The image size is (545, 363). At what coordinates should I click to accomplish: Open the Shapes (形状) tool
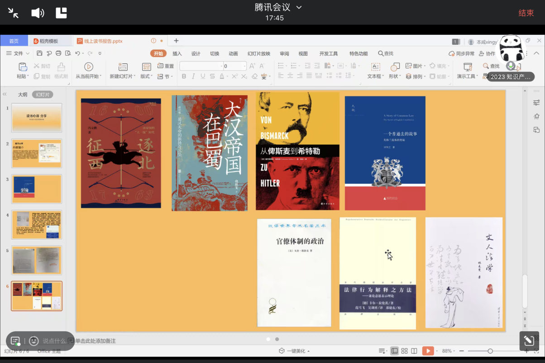(395, 67)
